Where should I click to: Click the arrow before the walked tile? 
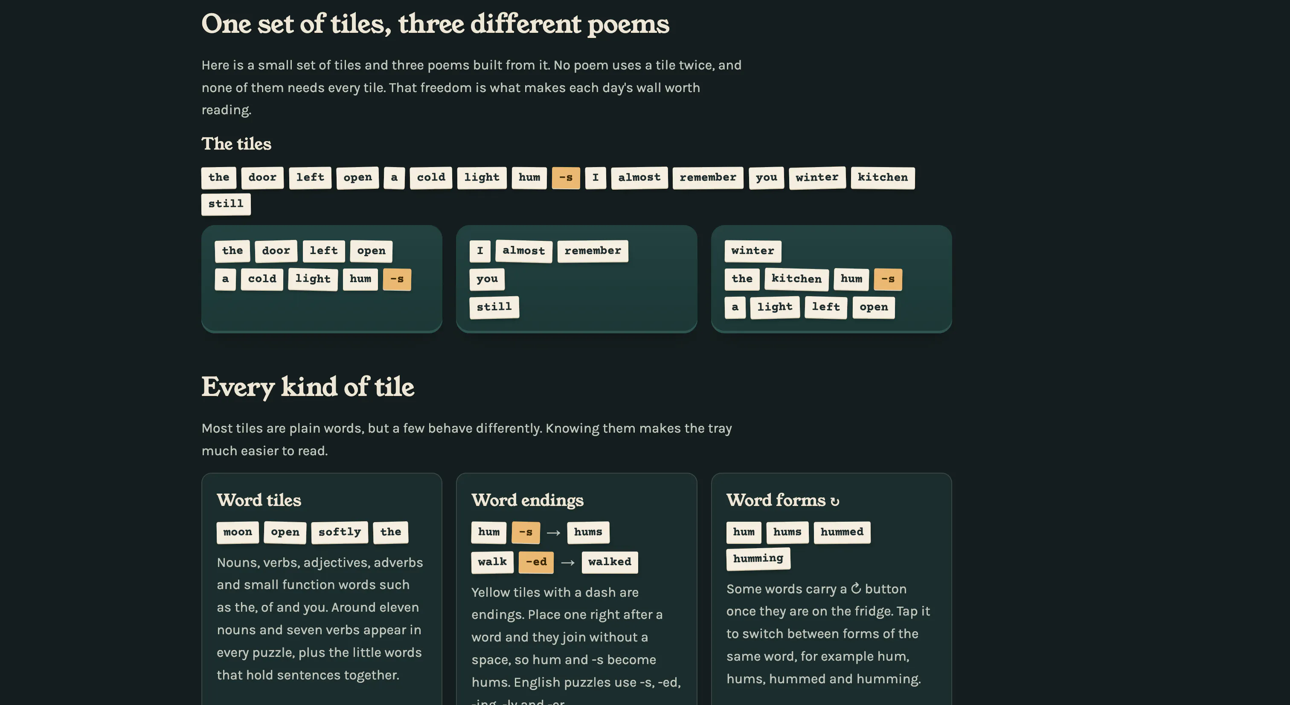pos(567,562)
